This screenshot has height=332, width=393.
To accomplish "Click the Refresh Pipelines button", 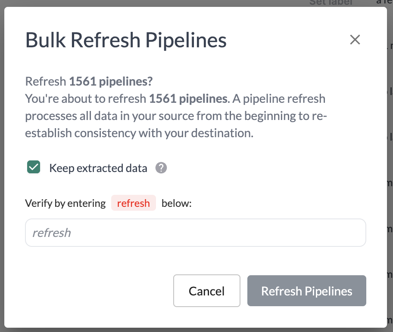I will pos(306,291).
